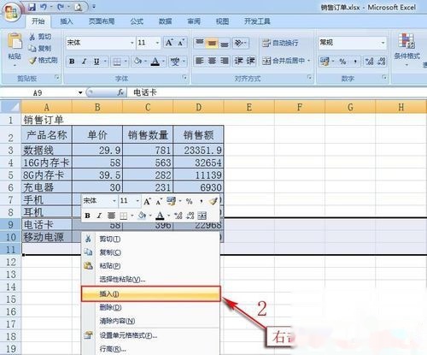Switch to the 公式 ribbon tab
Viewport: 427px width, 355px height.
click(137, 21)
